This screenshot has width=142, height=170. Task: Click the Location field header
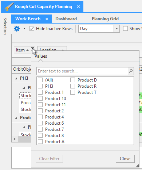[x=52, y=49]
